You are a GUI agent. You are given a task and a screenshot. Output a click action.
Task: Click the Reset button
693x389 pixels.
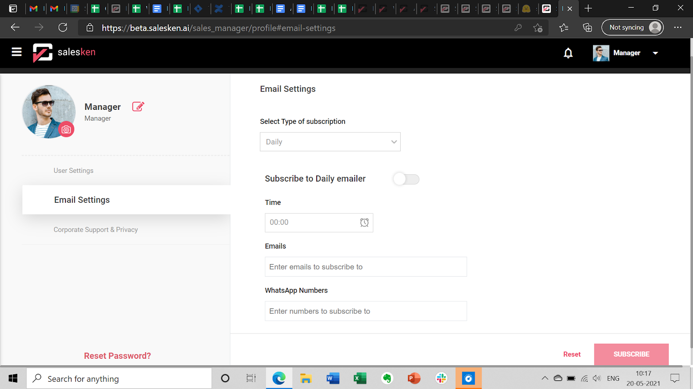[x=572, y=354]
